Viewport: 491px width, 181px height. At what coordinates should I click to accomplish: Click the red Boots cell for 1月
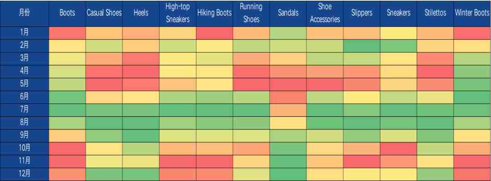point(67,33)
